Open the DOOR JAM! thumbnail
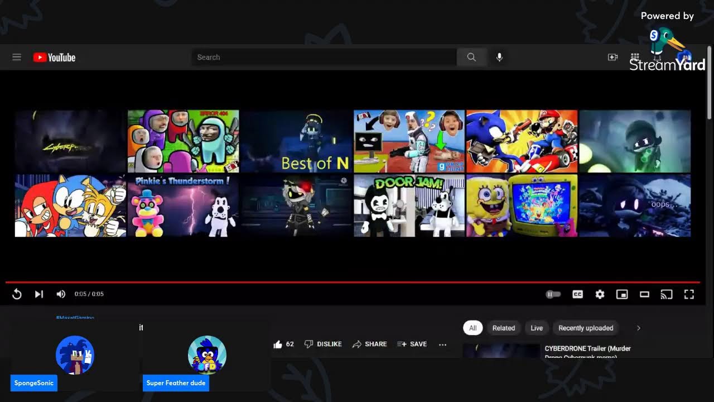The height and width of the screenshot is (402, 714). 409,205
